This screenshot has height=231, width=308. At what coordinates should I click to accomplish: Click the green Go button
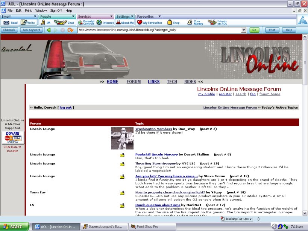click(254, 30)
